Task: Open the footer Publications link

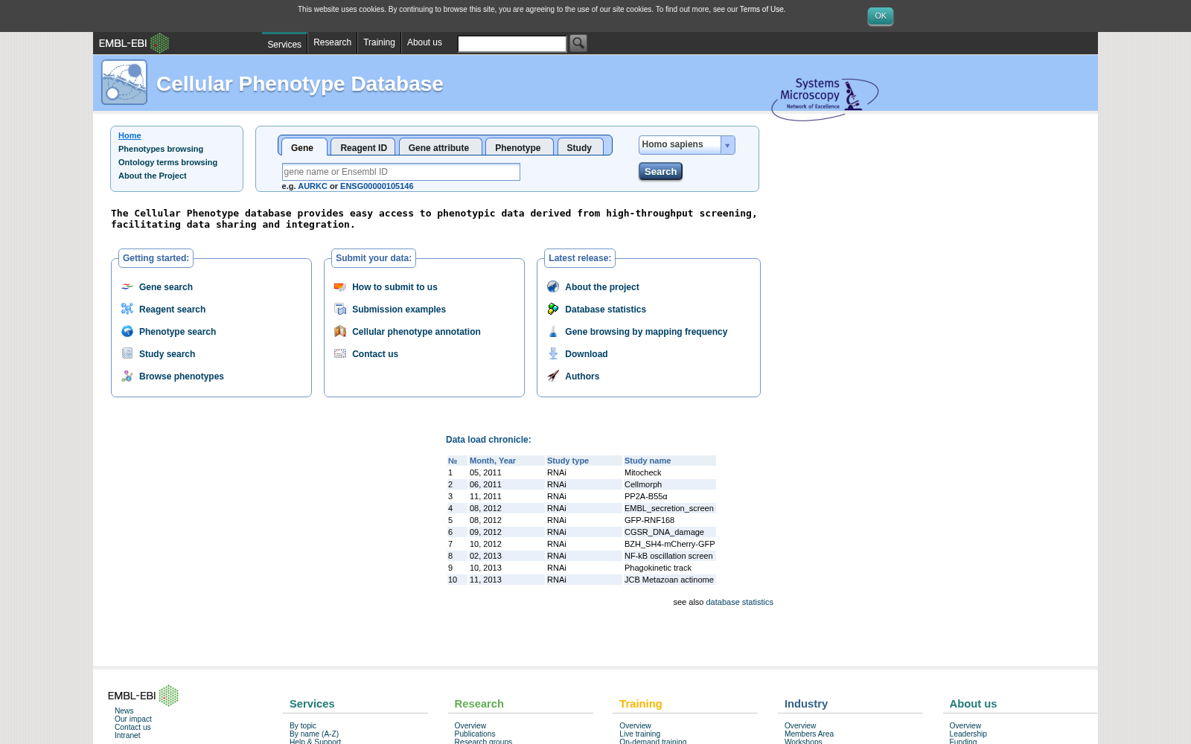Action: pyautogui.click(x=475, y=734)
